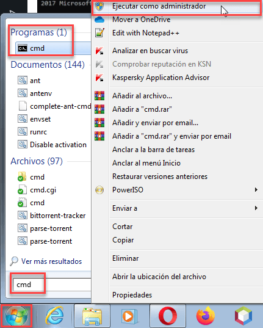Viewport: 263px width, 328px height.
Task: Click the Start menu search box
Action: [x=51, y=285]
